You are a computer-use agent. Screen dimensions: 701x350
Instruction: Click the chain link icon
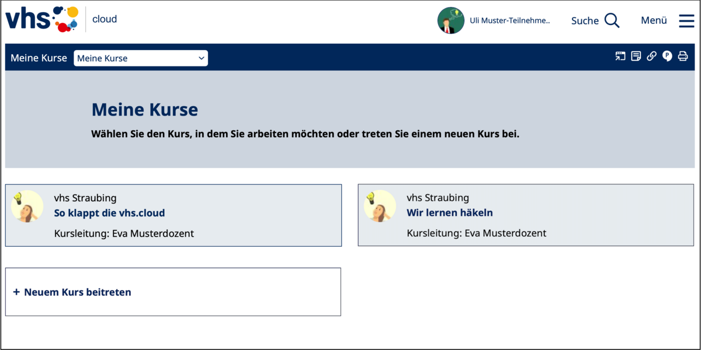[651, 56]
